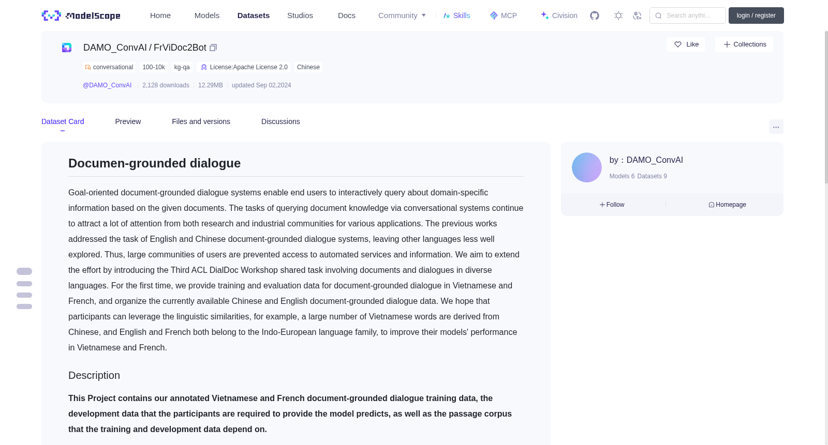Click the 12.29MB size text

tap(211, 85)
